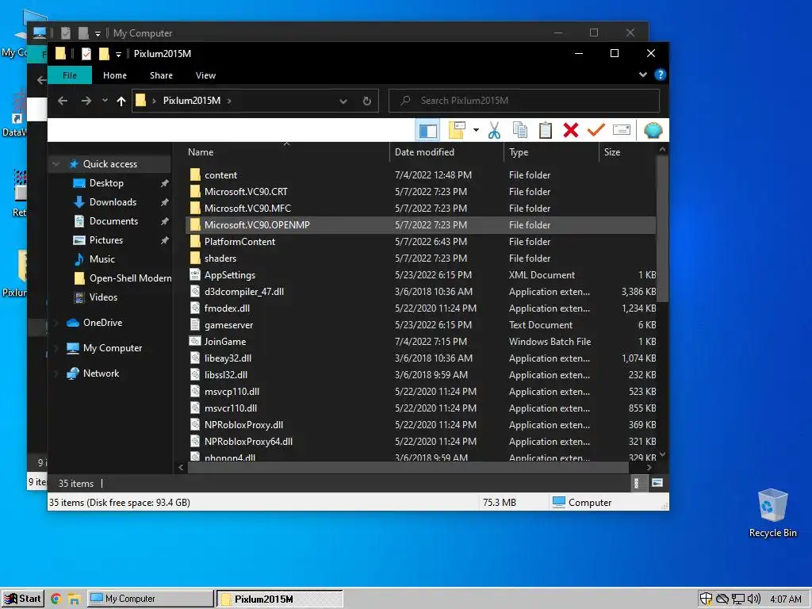Select the gameserver text document
Viewport: 812px width, 609px height.
(420, 325)
